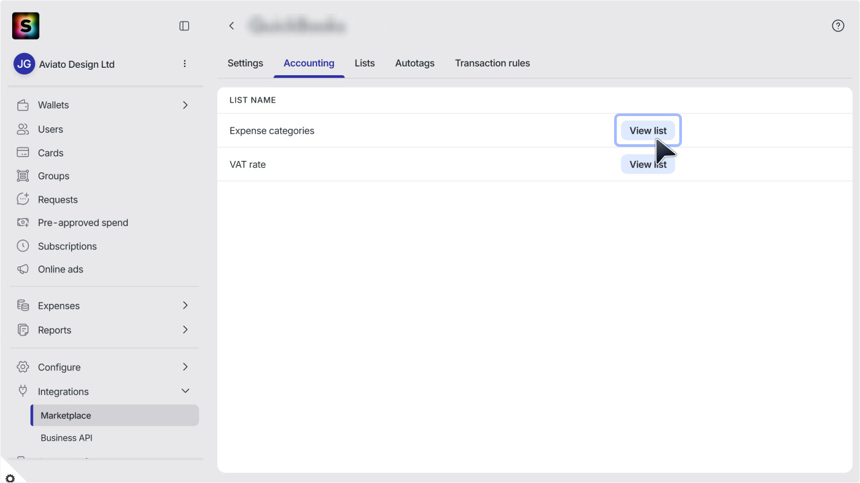Open the Online ads page
This screenshot has width=860, height=483.
60,269
